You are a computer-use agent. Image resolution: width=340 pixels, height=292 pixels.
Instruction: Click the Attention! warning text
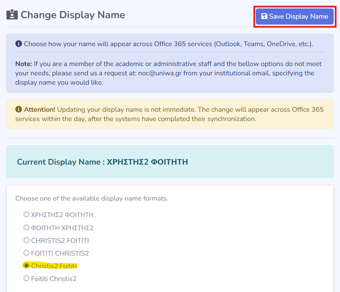(x=170, y=114)
